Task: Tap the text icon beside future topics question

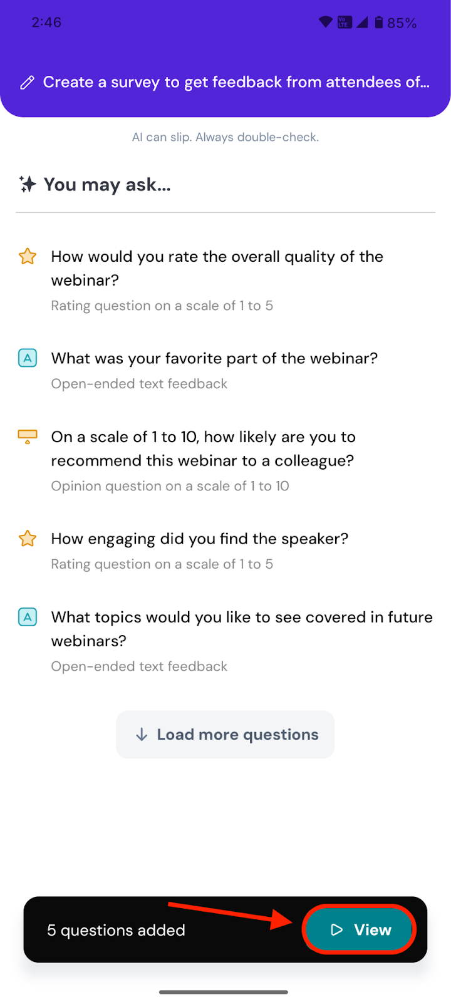Action: [x=28, y=617]
